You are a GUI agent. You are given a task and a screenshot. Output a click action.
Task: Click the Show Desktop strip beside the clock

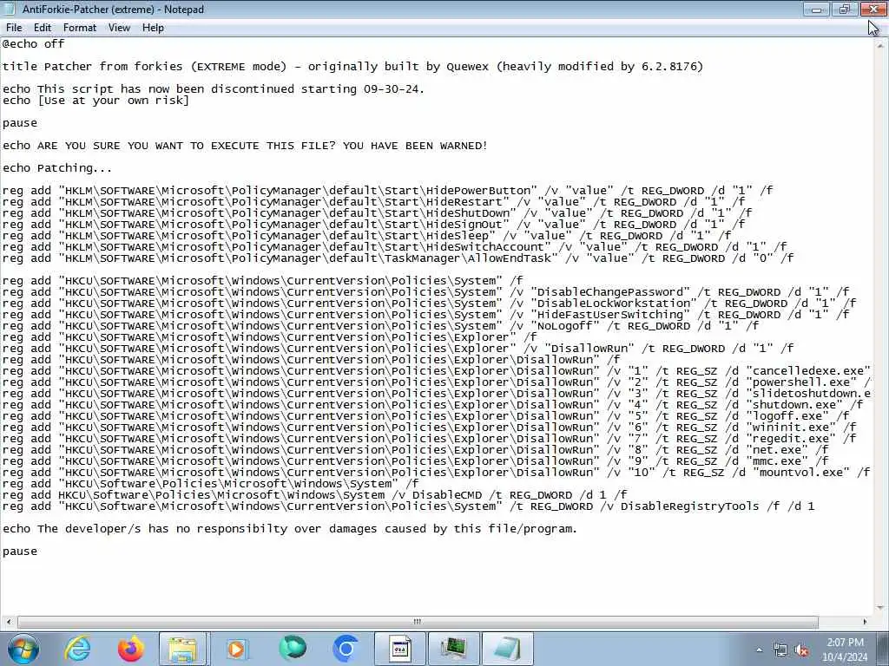[x=883, y=650]
